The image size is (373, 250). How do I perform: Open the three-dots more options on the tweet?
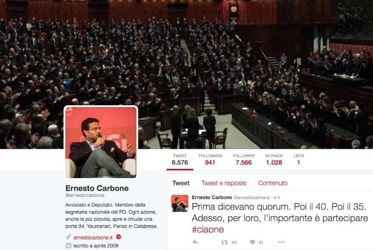(x=281, y=242)
